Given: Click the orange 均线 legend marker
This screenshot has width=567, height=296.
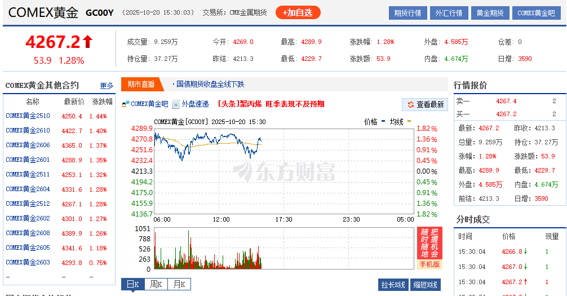Looking at the screenshot, I should [409, 121].
